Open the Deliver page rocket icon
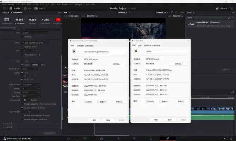Image resolution: width=236 pixels, height=141 pixels. pyautogui.click(x=168, y=139)
